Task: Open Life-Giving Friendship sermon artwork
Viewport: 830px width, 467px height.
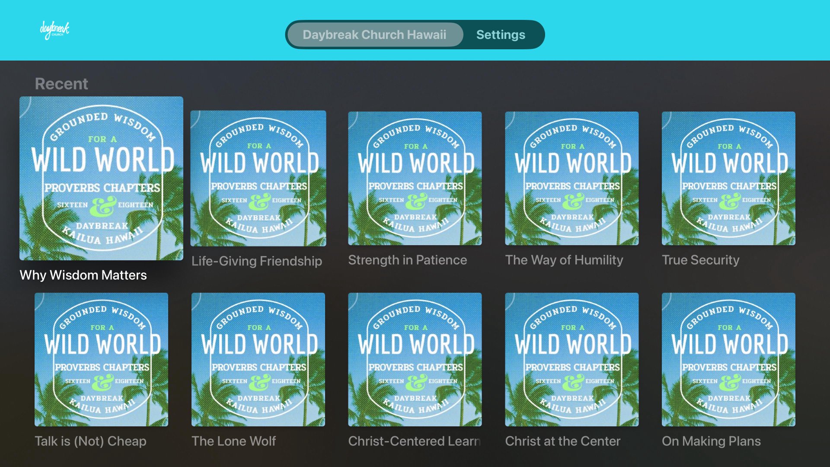Action: [x=258, y=178]
